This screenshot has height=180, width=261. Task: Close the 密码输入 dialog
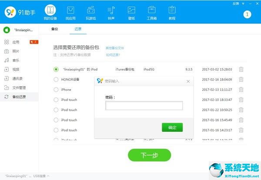click(x=188, y=81)
